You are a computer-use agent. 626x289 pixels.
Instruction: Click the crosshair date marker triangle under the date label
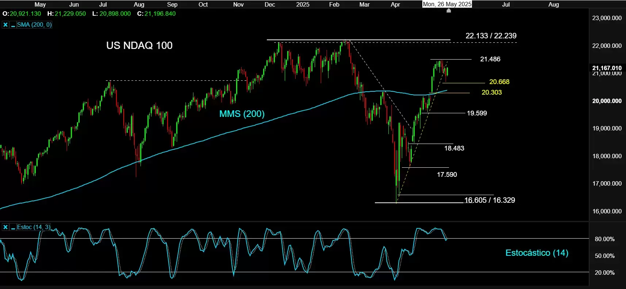point(449,11)
